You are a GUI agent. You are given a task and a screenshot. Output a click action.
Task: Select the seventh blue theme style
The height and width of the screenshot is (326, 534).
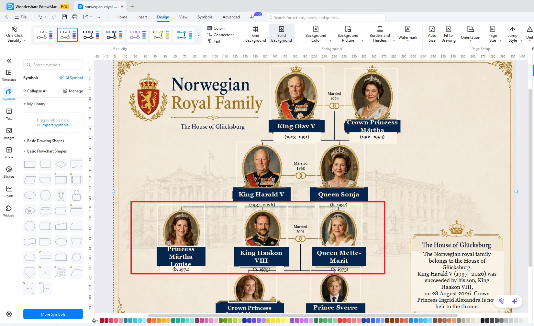click(184, 35)
